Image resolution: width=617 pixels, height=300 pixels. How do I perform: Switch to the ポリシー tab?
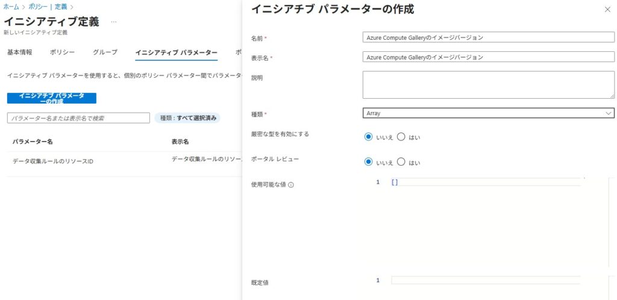click(63, 52)
